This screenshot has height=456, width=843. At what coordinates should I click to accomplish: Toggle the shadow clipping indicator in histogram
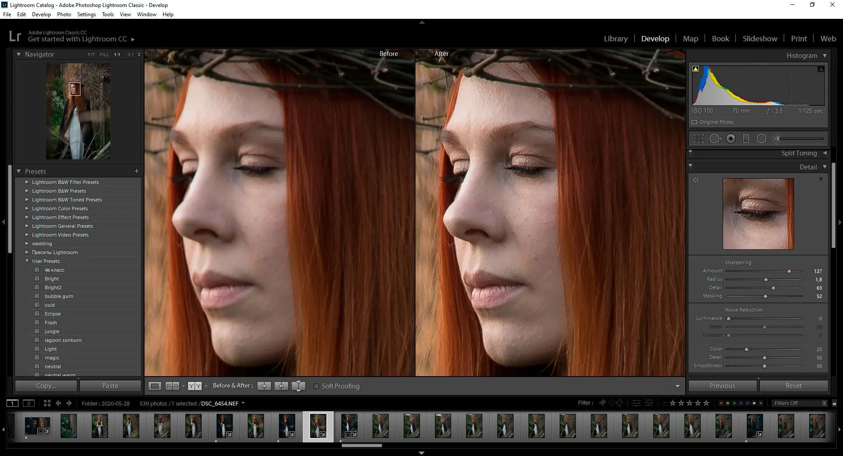coord(695,69)
